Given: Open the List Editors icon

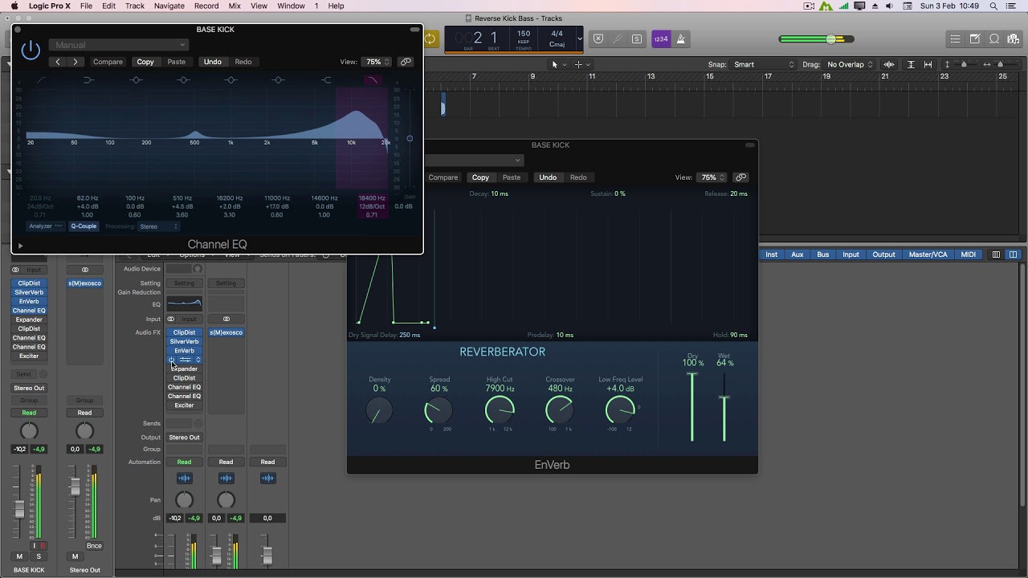Looking at the screenshot, I should (956, 39).
